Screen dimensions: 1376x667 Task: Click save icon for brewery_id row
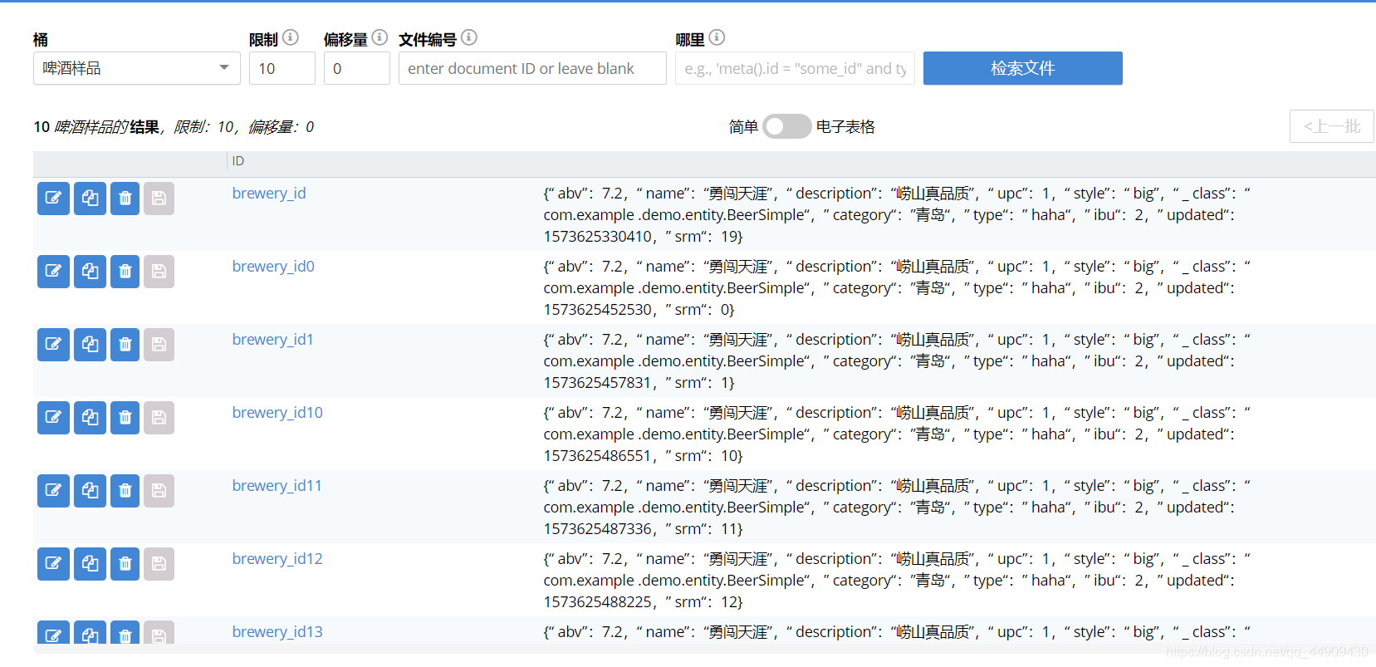coord(159,199)
